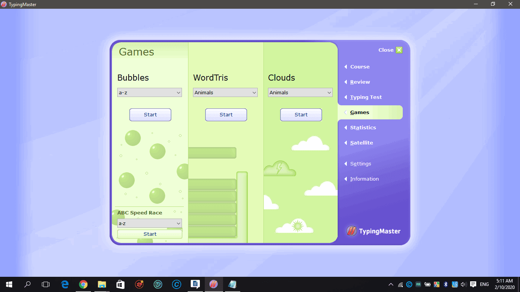This screenshot has height=292, width=520.
Task: Click the red gear app taskbar icon
Action: coord(139,284)
